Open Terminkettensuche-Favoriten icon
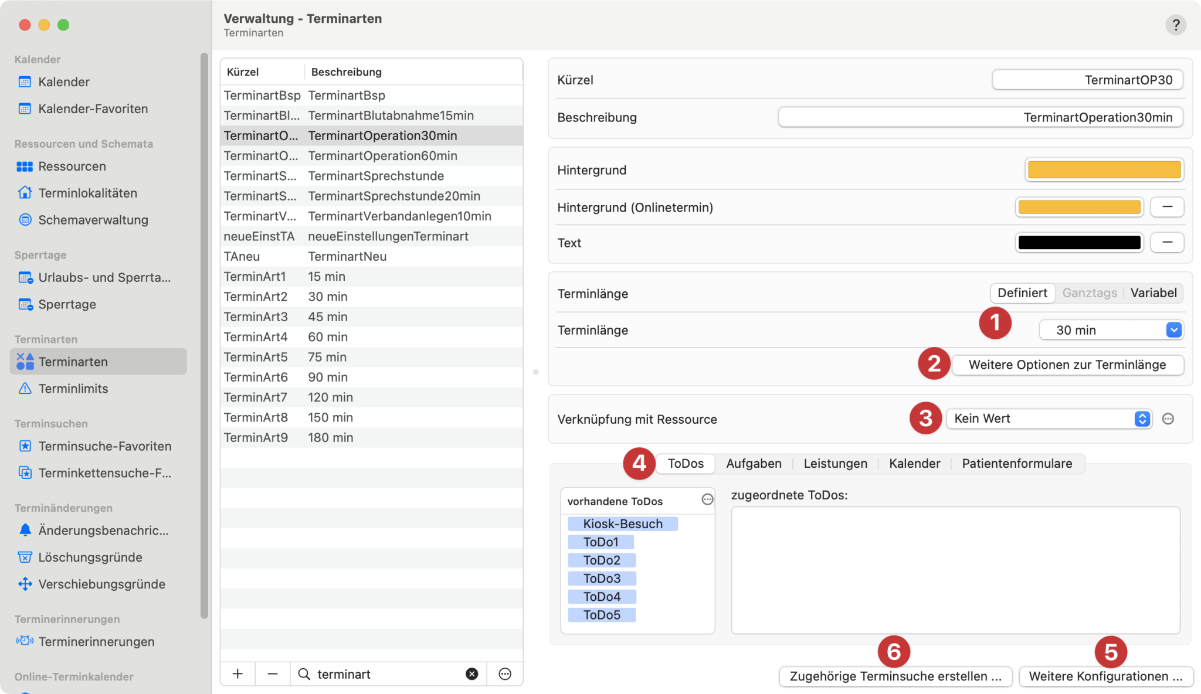Screen dimensions: 1201x694 click(x=25, y=473)
